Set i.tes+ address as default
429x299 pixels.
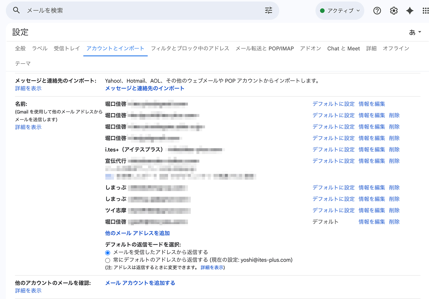click(x=333, y=149)
